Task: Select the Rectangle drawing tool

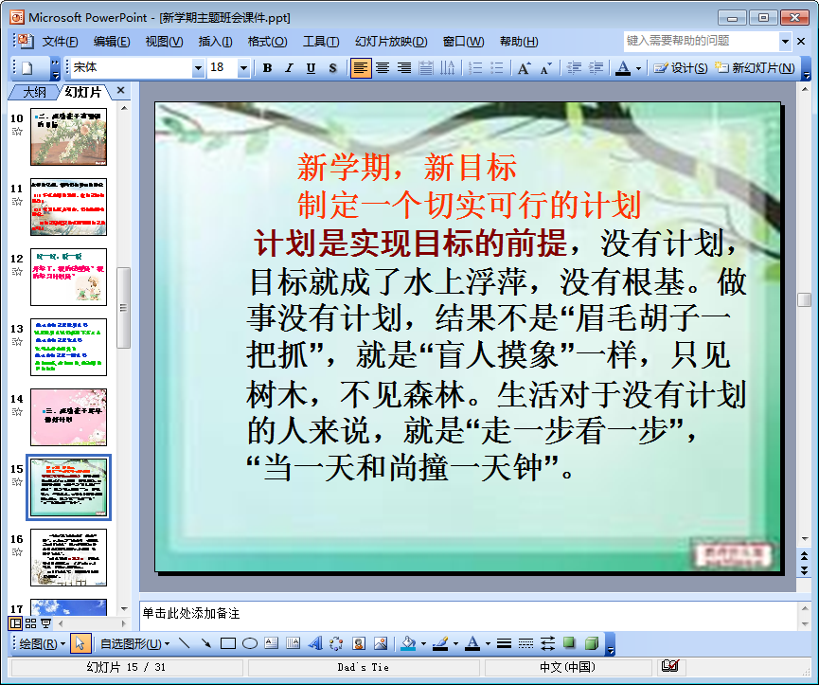Action: [227, 644]
